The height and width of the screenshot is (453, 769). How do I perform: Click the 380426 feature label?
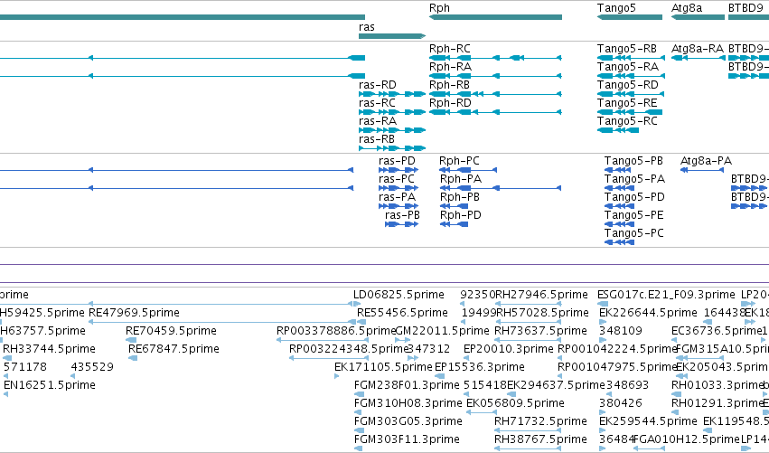click(621, 403)
